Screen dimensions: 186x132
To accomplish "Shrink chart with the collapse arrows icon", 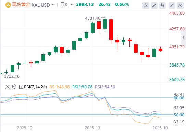I will click(x=172, y=5).
